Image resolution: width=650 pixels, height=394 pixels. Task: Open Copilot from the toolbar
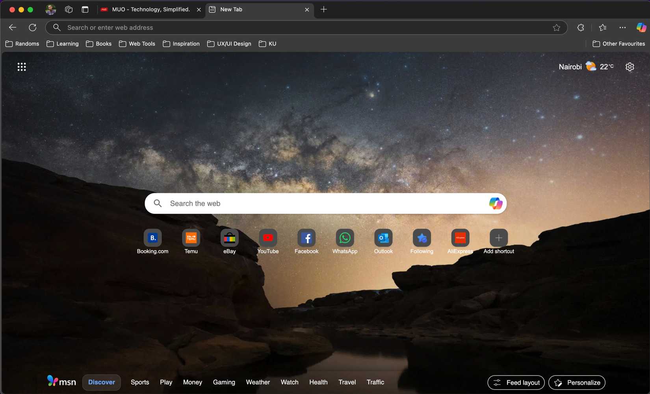tap(641, 27)
